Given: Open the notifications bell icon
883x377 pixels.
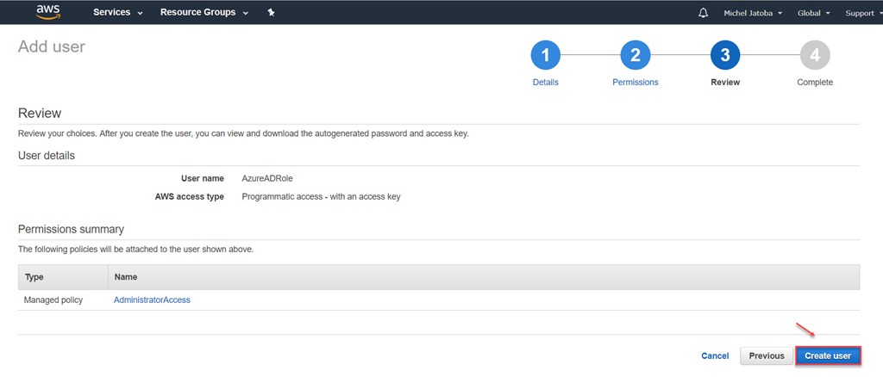Looking at the screenshot, I should click(703, 13).
